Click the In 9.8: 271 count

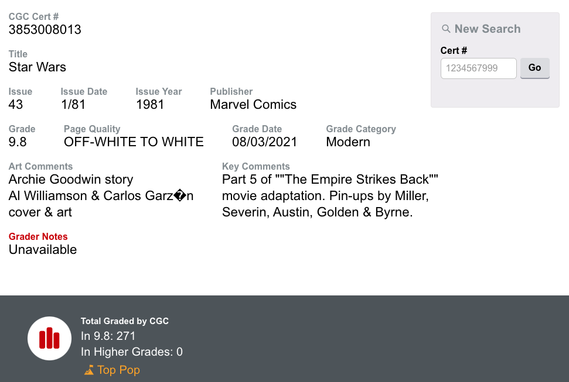pyautogui.click(x=108, y=336)
